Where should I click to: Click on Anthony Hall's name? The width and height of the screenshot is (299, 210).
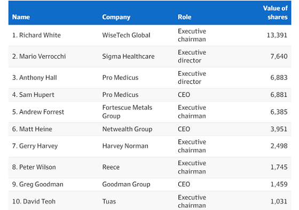click(x=35, y=77)
